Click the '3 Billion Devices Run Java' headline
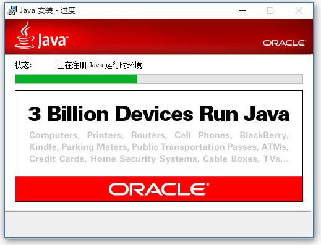The width and height of the screenshot is (321, 245). [x=159, y=114]
